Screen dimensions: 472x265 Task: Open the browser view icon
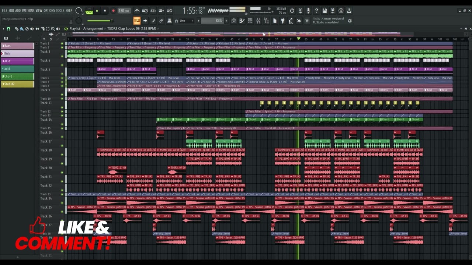pos(267,21)
